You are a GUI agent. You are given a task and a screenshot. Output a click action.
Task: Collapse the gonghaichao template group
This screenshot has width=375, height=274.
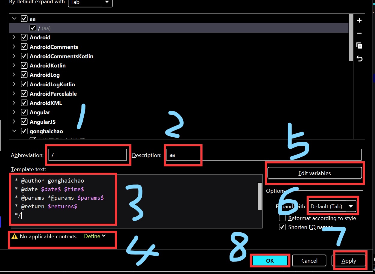pos(14,131)
